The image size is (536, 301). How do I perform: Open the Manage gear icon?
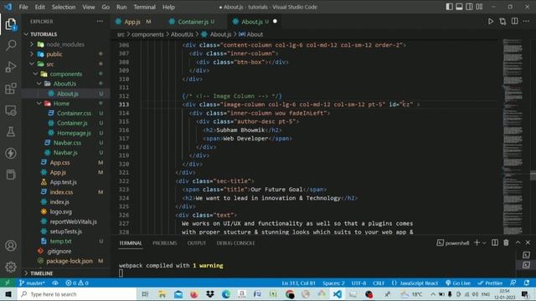(x=11, y=267)
